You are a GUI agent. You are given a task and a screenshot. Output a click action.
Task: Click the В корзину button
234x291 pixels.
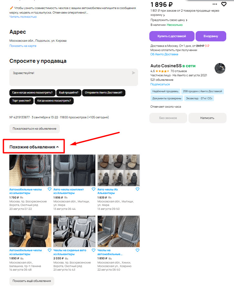coord(211,36)
